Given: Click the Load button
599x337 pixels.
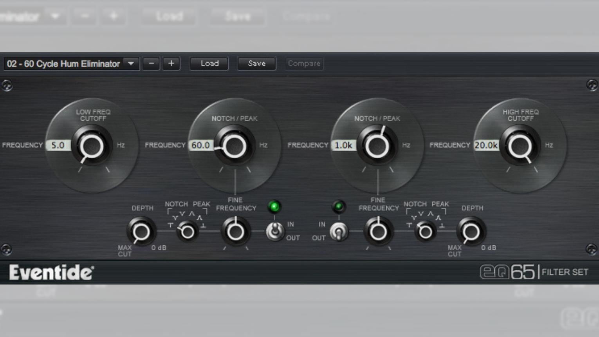Looking at the screenshot, I should point(209,63).
